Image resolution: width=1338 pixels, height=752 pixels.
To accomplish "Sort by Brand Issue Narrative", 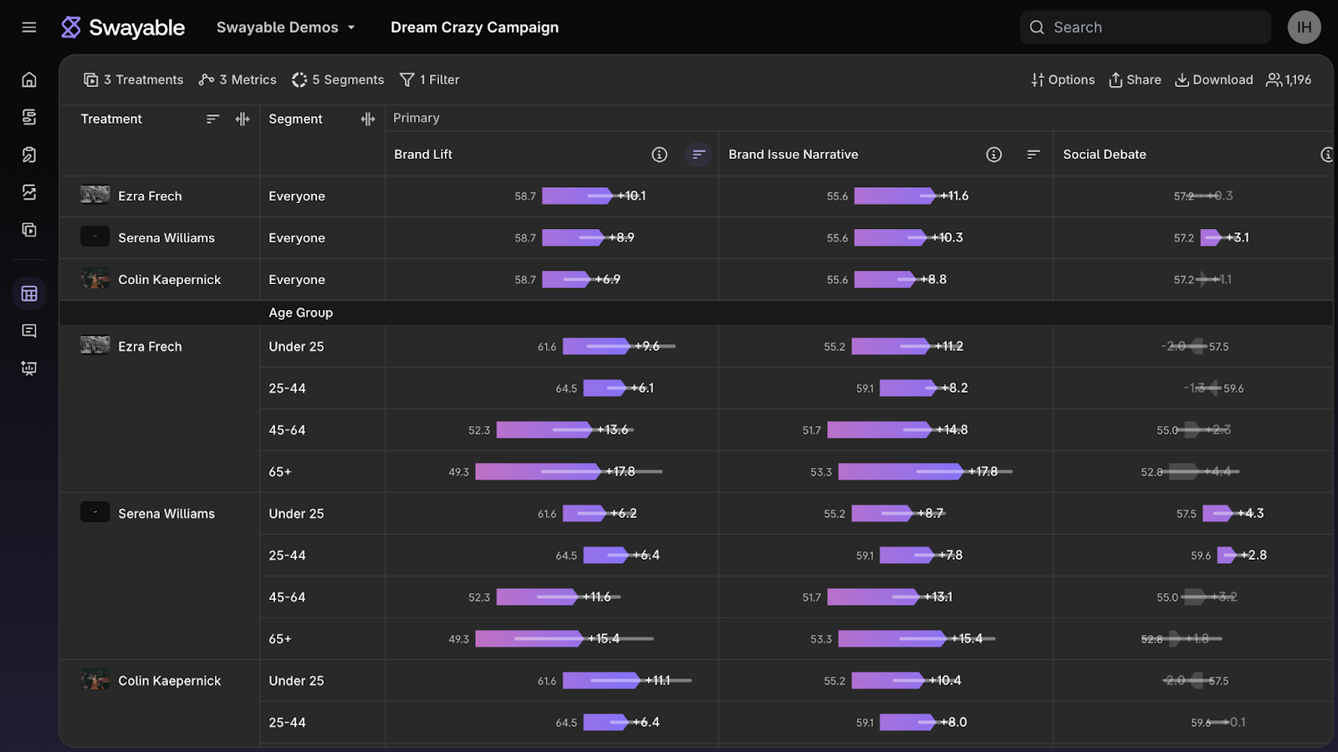I will coord(1034,155).
